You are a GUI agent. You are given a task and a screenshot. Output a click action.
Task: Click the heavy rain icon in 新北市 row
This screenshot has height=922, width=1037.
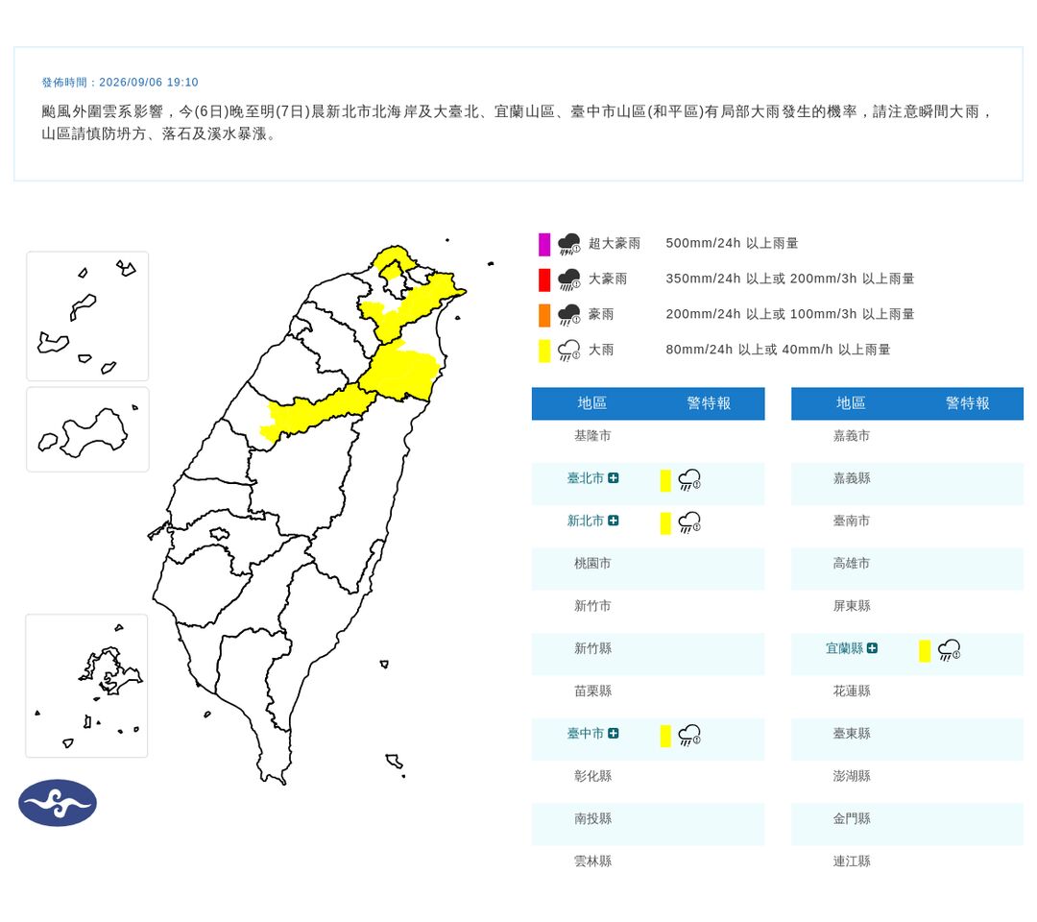[689, 522]
